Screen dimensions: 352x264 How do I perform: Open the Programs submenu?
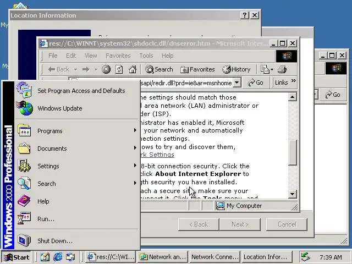click(x=78, y=131)
